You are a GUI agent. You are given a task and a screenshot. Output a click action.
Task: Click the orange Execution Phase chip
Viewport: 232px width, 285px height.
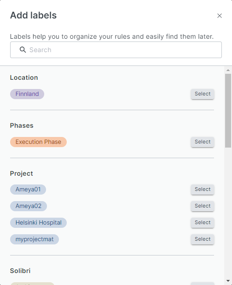pos(39,142)
